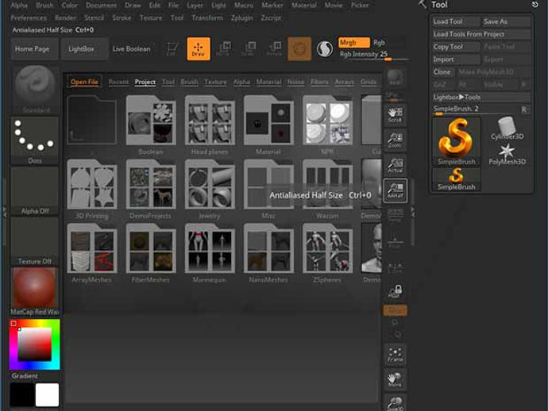Image resolution: width=548 pixels, height=411 pixels.
Task: Select the PolyMesh3D star tool icon
Action: point(507,155)
